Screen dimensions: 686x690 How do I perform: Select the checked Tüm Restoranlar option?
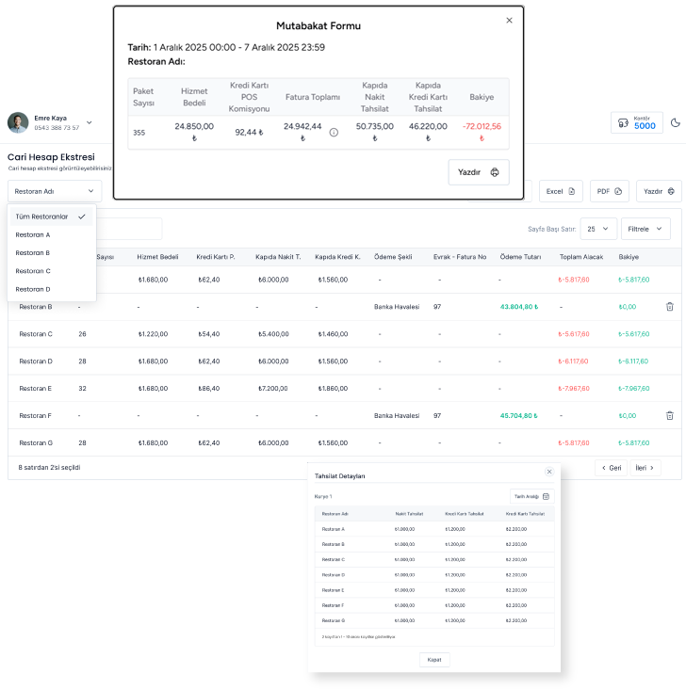click(x=51, y=217)
